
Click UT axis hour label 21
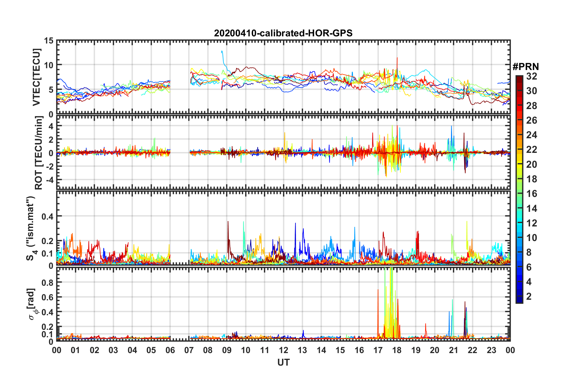click(x=454, y=350)
